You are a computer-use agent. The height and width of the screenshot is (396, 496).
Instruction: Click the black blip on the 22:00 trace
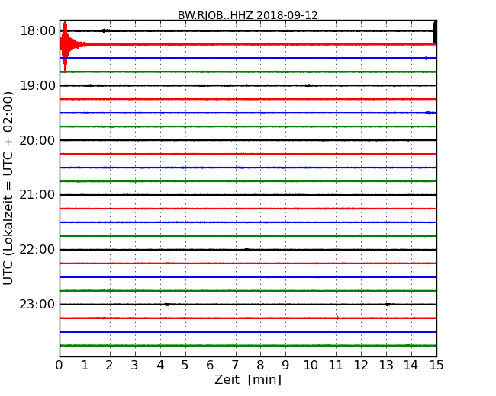point(247,250)
